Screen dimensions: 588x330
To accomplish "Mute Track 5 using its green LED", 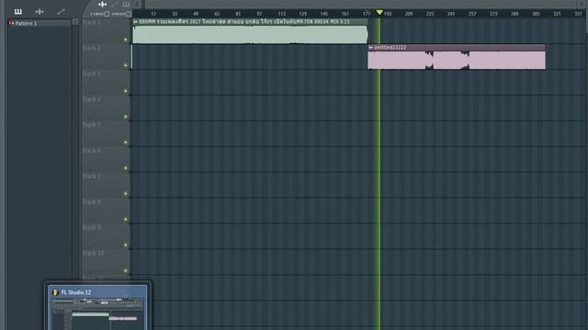I will click(x=126, y=143).
